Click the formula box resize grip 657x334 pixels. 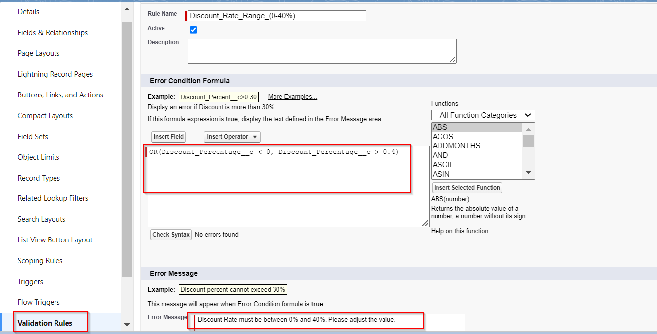(x=425, y=223)
